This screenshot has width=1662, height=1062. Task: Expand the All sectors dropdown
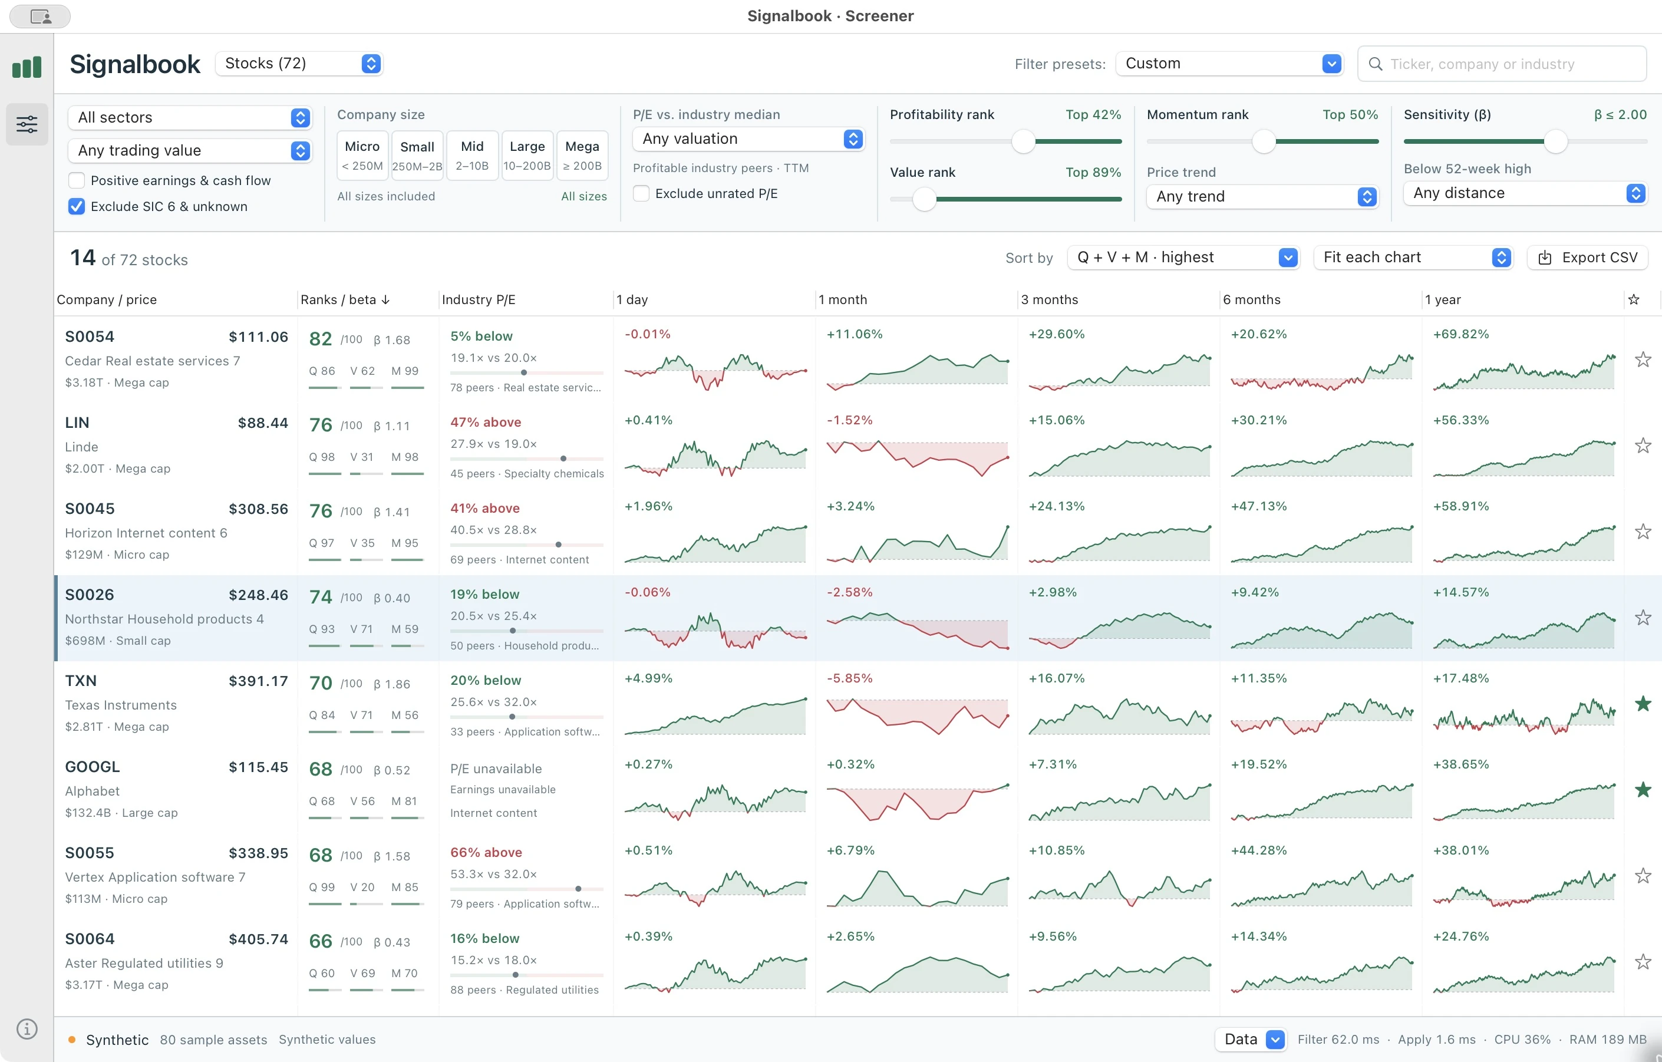pos(190,117)
